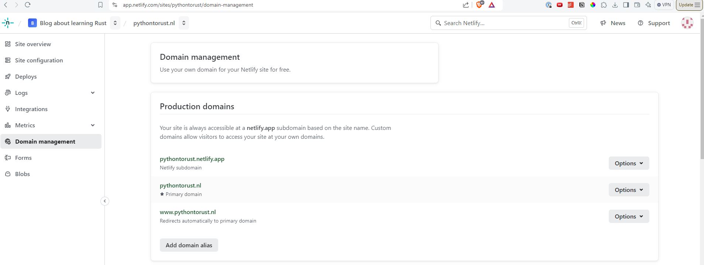Open the www.pythontorust.nl link
The image size is (704, 265).
[x=188, y=212]
